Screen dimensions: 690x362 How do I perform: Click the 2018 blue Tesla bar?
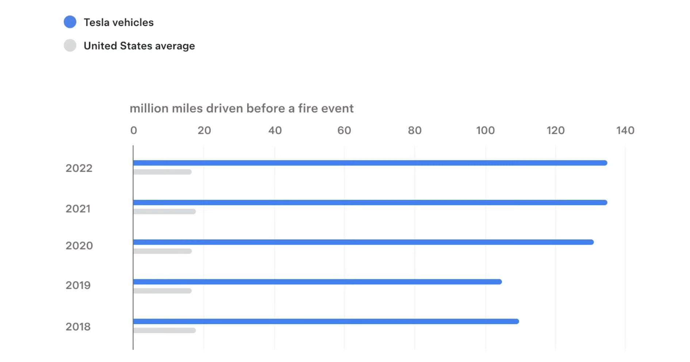(326, 322)
